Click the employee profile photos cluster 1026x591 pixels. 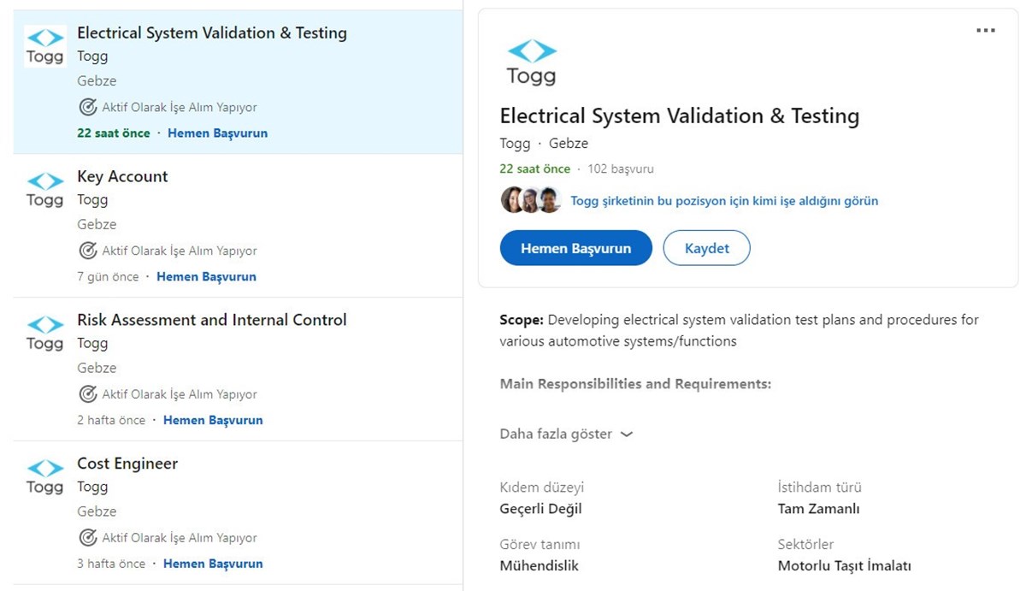(x=530, y=201)
